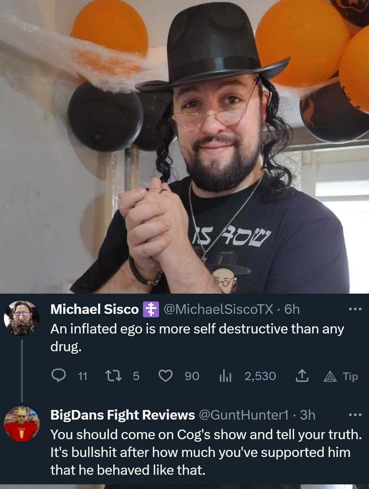Open the @GuntHunter1 handle link
Viewport: 369px width, 489px height.
pos(243,415)
